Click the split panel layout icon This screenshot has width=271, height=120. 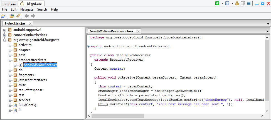point(243,3)
